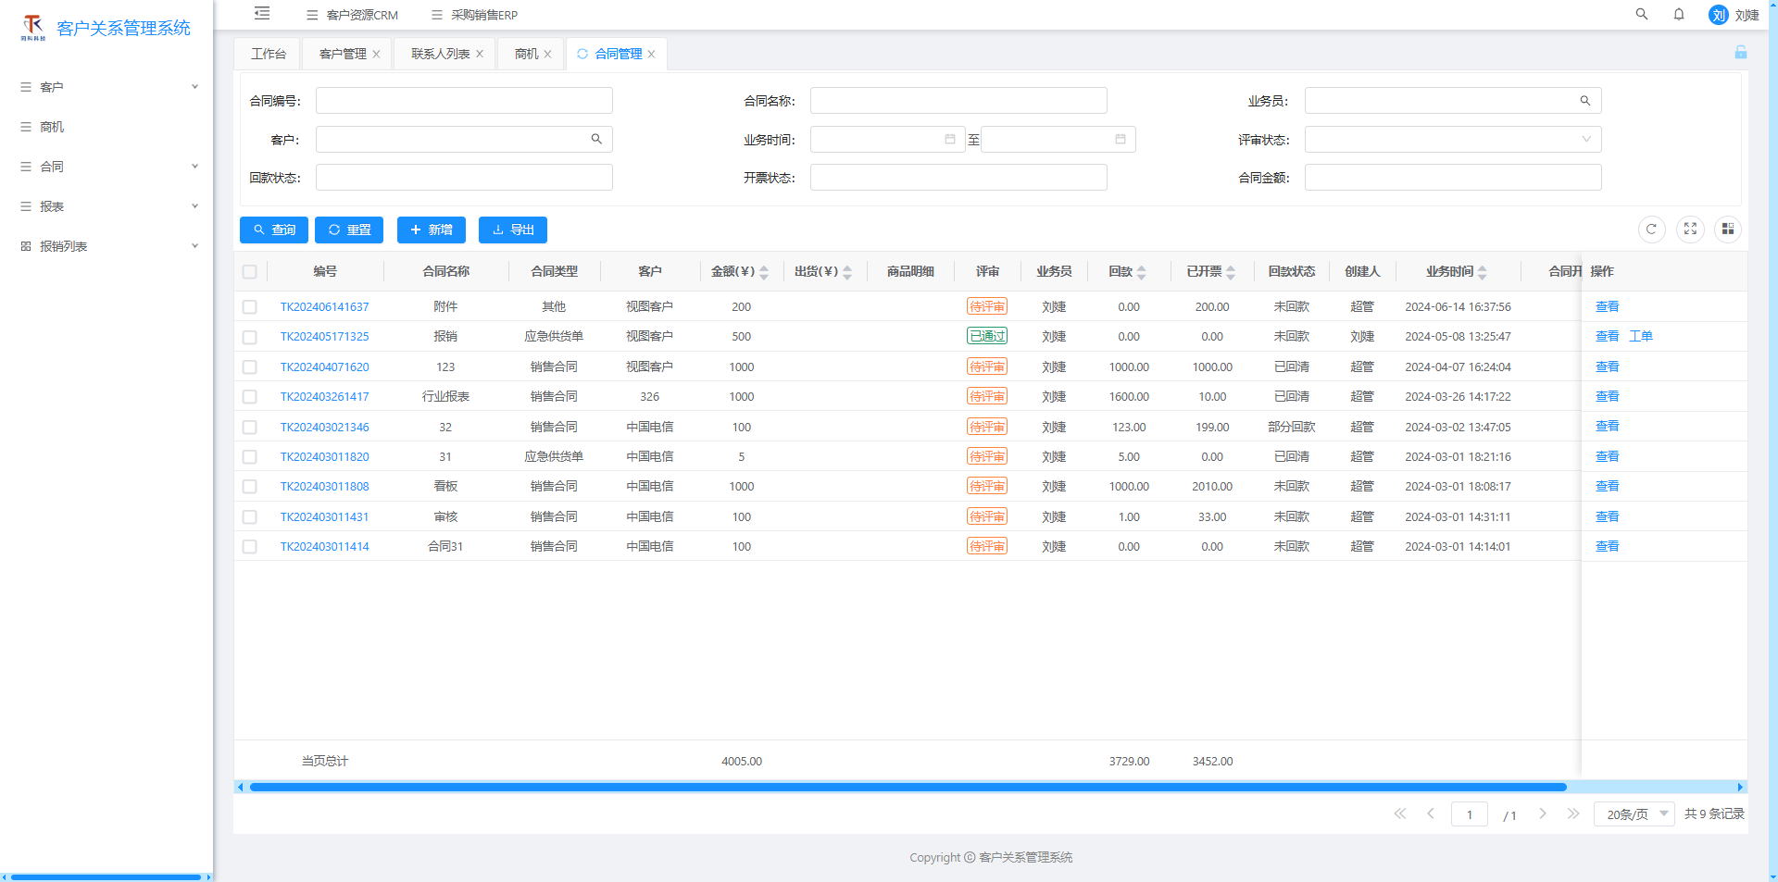Toggle fullscreen table view icon

click(x=1690, y=230)
